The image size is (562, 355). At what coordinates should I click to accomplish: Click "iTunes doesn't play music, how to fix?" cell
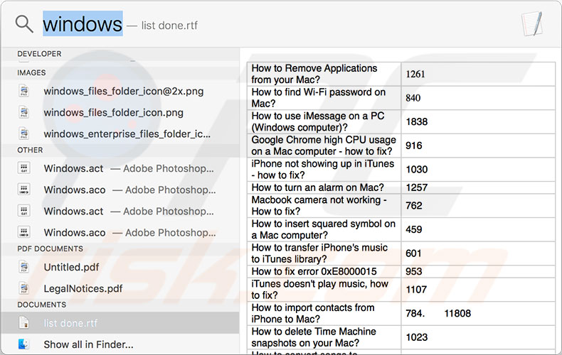point(324,290)
